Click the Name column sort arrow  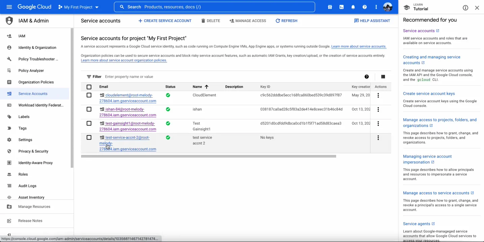(x=207, y=87)
